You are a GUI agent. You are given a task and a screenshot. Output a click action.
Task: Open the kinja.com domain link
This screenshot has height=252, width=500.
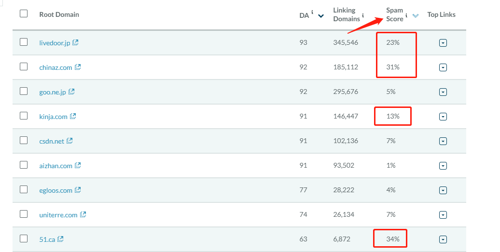click(x=53, y=117)
